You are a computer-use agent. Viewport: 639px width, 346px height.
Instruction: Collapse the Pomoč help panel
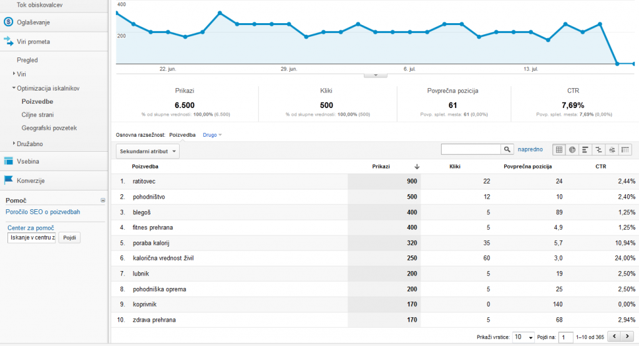point(103,200)
